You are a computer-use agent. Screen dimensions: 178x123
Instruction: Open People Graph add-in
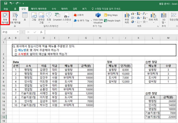point(112,21)
